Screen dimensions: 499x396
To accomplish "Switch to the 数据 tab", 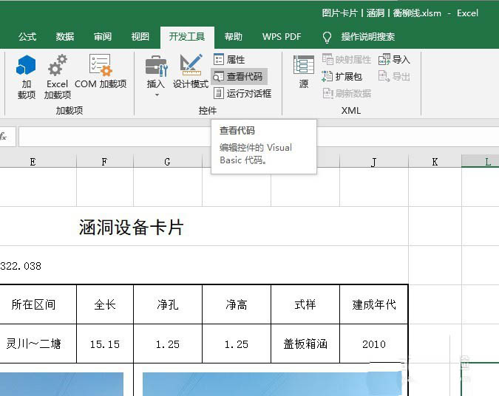I will (65, 37).
